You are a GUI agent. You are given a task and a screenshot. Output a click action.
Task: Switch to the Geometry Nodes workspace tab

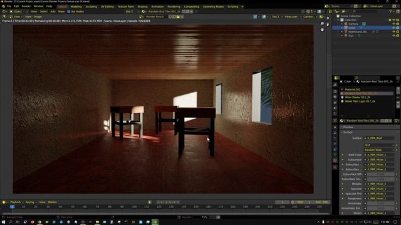213,7
